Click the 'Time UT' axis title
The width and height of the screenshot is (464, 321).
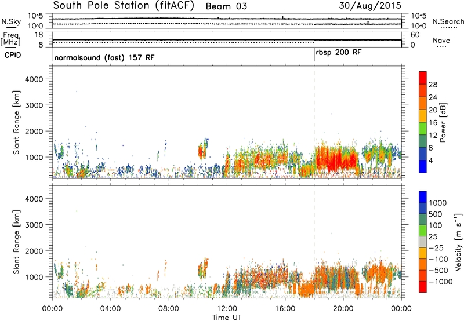coord(227,318)
